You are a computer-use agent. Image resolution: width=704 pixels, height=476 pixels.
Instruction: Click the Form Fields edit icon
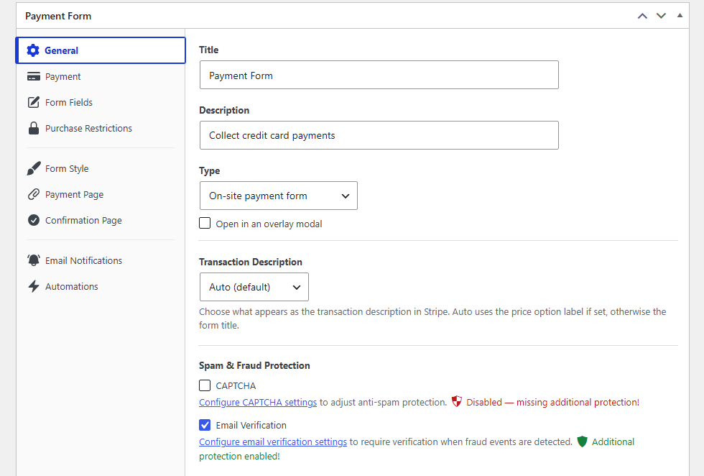point(34,103)
